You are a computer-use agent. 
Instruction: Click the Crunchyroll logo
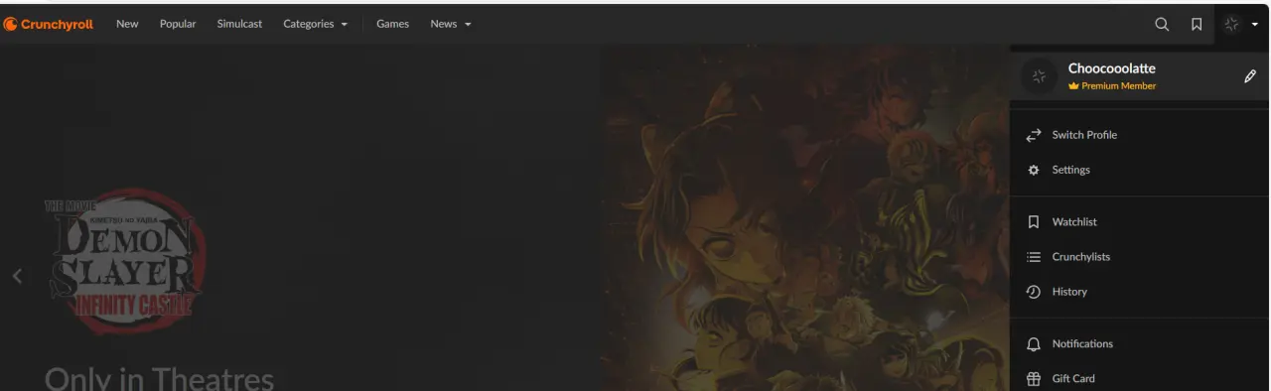tap(49, 24)
